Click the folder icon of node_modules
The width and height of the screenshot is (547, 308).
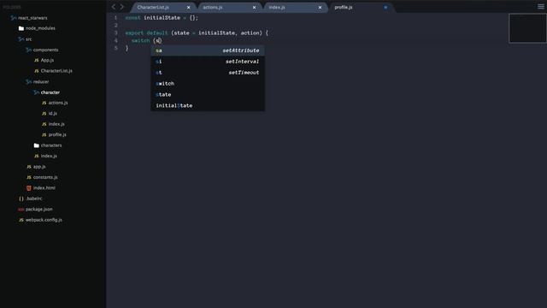pos(21,28)
